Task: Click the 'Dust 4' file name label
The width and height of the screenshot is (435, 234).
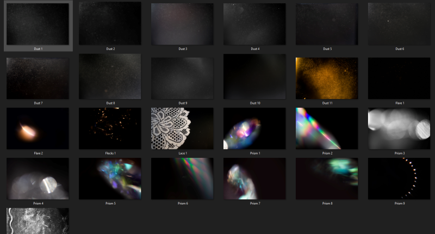Action: pos(255,49)
